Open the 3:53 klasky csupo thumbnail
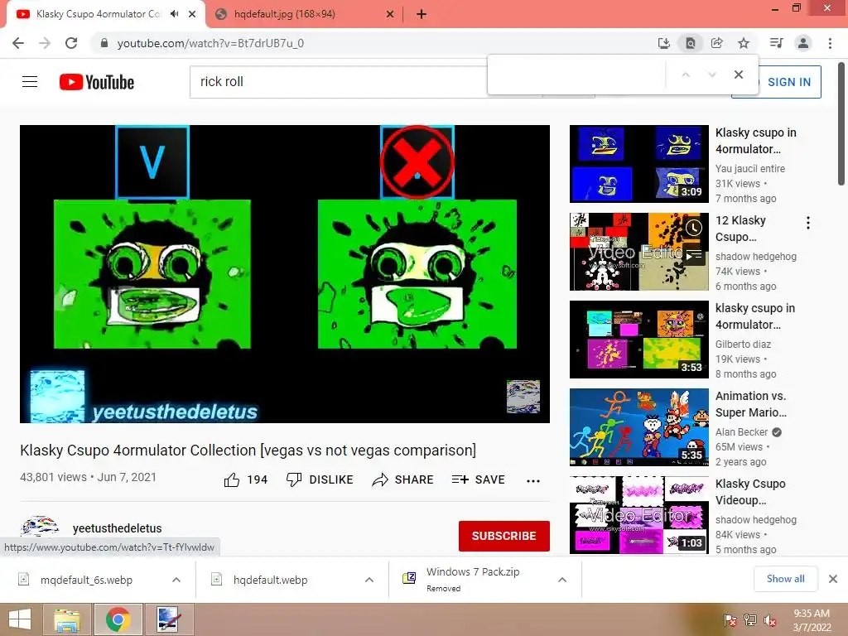The width and height of the screenshot is (848, 636). [x=638, y=339]
